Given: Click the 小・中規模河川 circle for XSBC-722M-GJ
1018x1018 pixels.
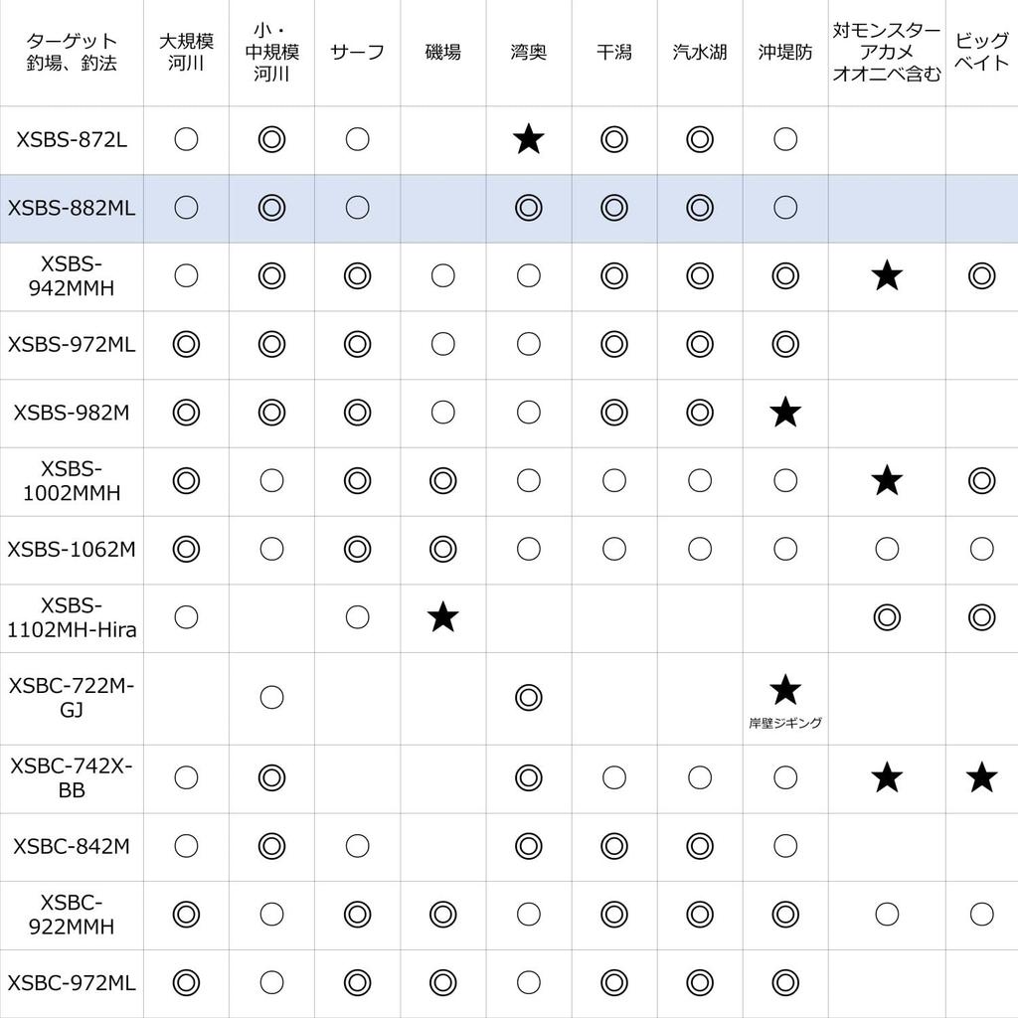Looking at the screenshot, I should (x=271, y=697).
